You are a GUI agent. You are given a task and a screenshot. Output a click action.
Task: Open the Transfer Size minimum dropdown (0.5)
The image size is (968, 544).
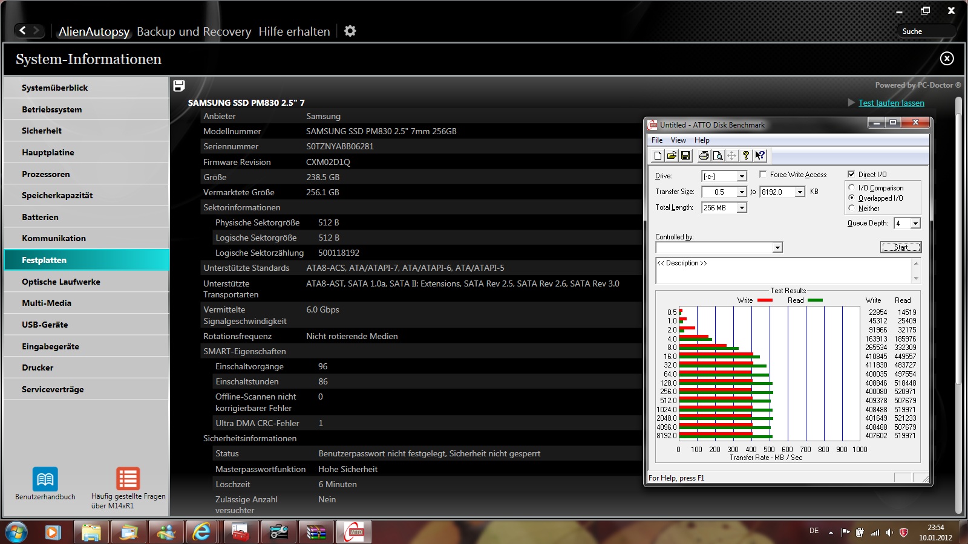click(x=742, y=192)
